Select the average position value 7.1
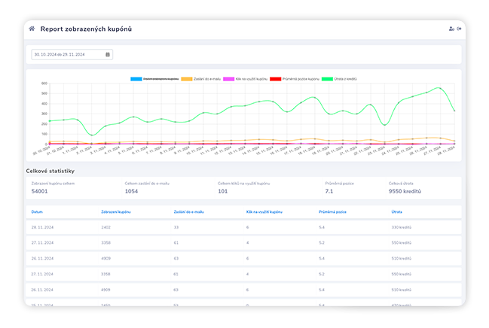The width and height of the screenshot is (489, 328). [x=329, y=191]
